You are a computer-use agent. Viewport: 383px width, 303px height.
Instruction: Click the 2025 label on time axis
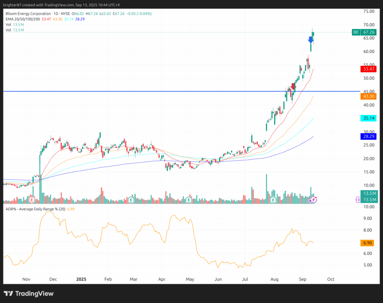81,279
